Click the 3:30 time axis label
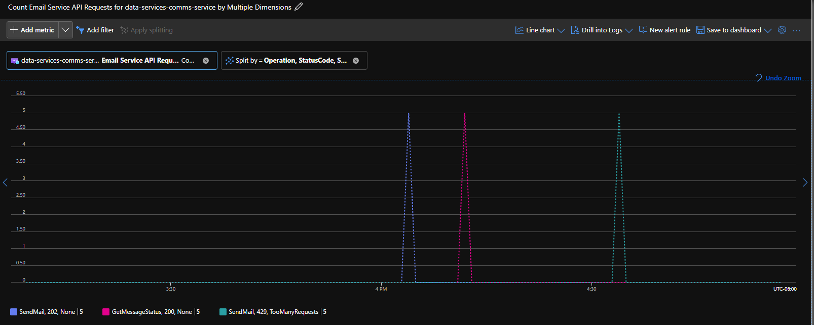The height and width of the screenshot is (325, 814). point(171,289)
